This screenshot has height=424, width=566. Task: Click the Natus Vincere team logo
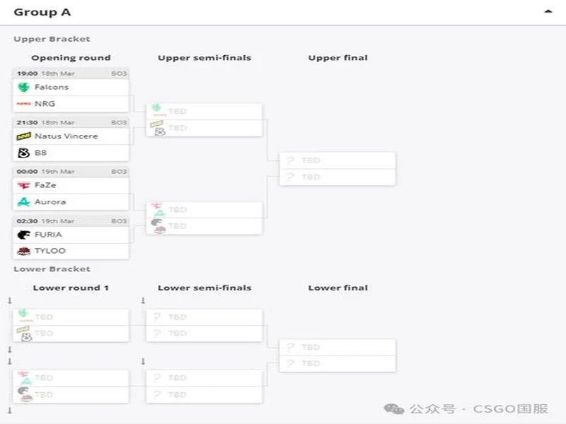coord(23,136)
